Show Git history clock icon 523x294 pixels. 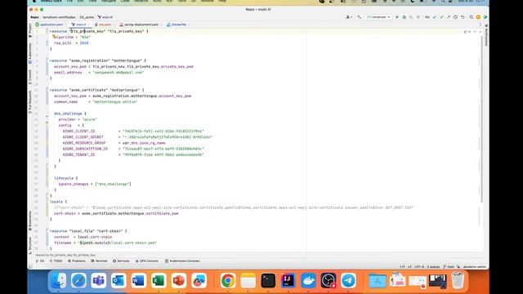tap(455, 17)
